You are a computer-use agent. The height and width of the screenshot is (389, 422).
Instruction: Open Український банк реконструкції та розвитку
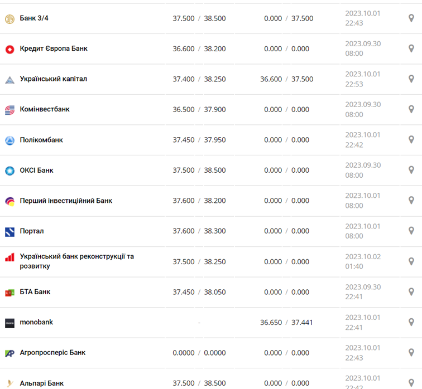tap(76, 261)
